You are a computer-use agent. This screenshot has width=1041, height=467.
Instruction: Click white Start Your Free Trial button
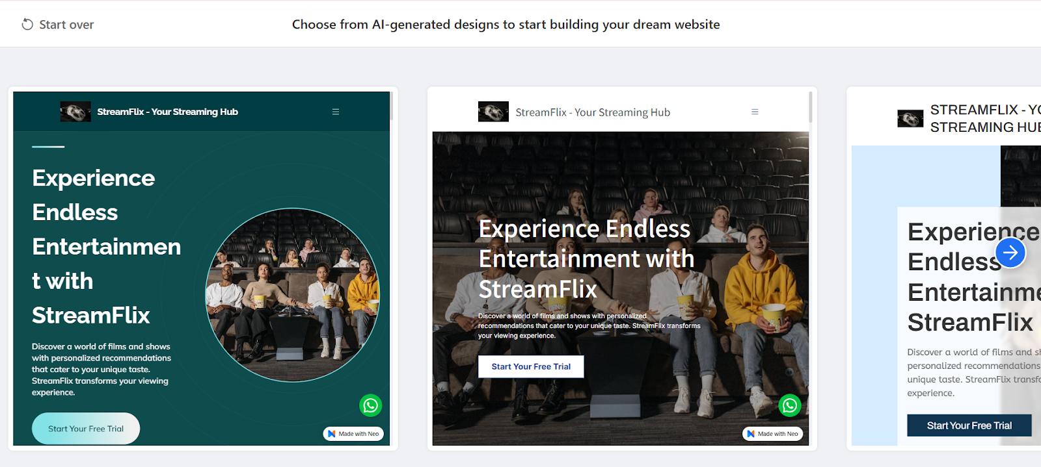[531, 366]
